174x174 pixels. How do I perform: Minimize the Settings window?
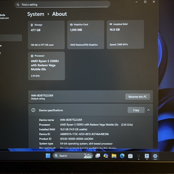136,2
